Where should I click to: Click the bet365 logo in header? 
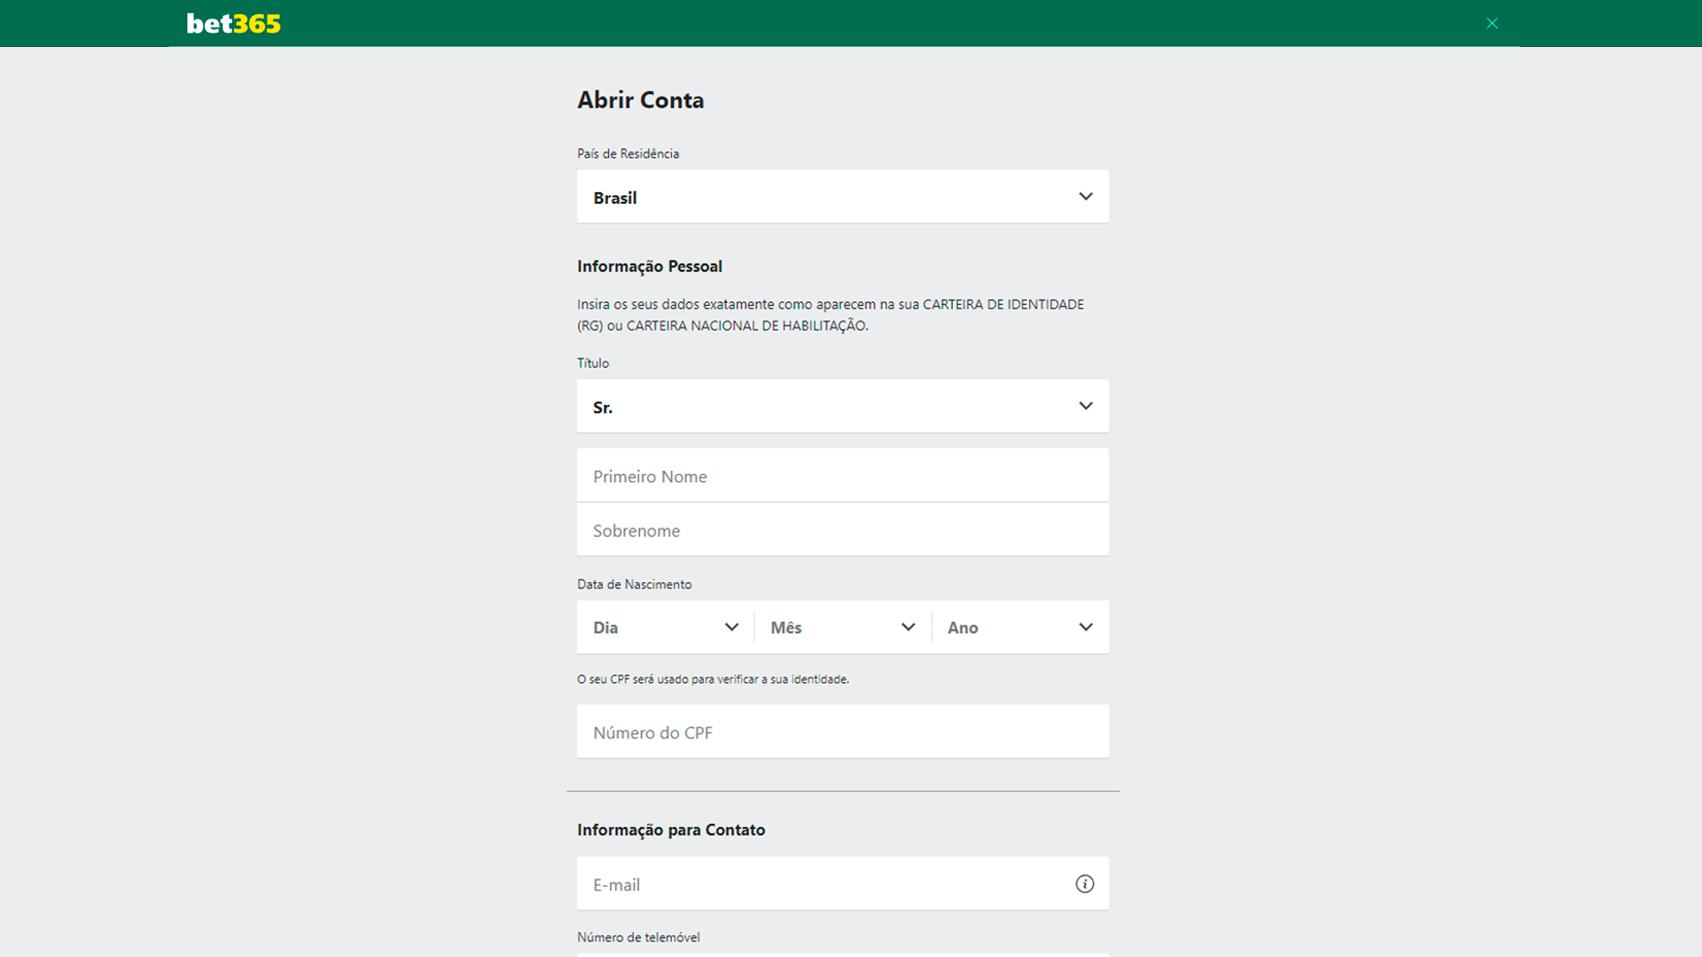tap(233, 24)
